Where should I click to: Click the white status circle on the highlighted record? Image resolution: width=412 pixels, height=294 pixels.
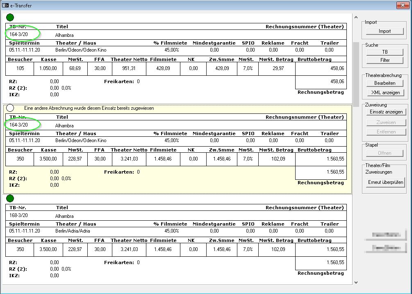point(10,108)
